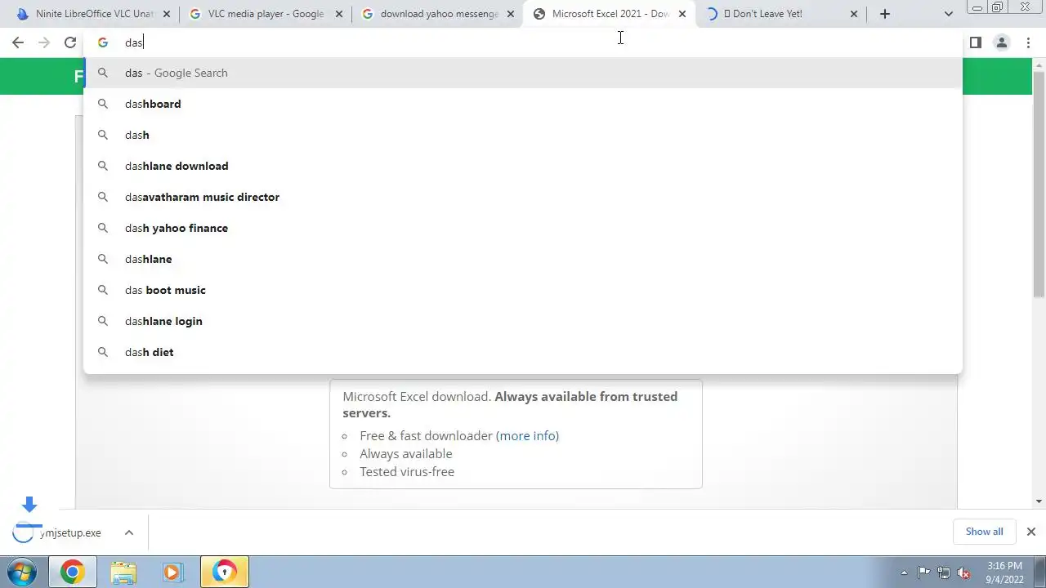The width and height of the screenshot is (1046, 588).
Task: Open the Windows Start button
Action: tap(21, 572)
